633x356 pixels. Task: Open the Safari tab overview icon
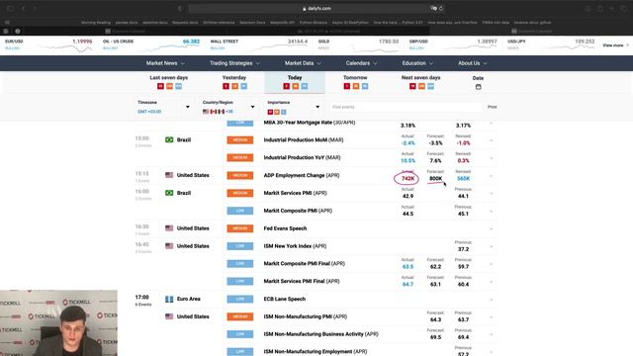(x=624, y=8)
